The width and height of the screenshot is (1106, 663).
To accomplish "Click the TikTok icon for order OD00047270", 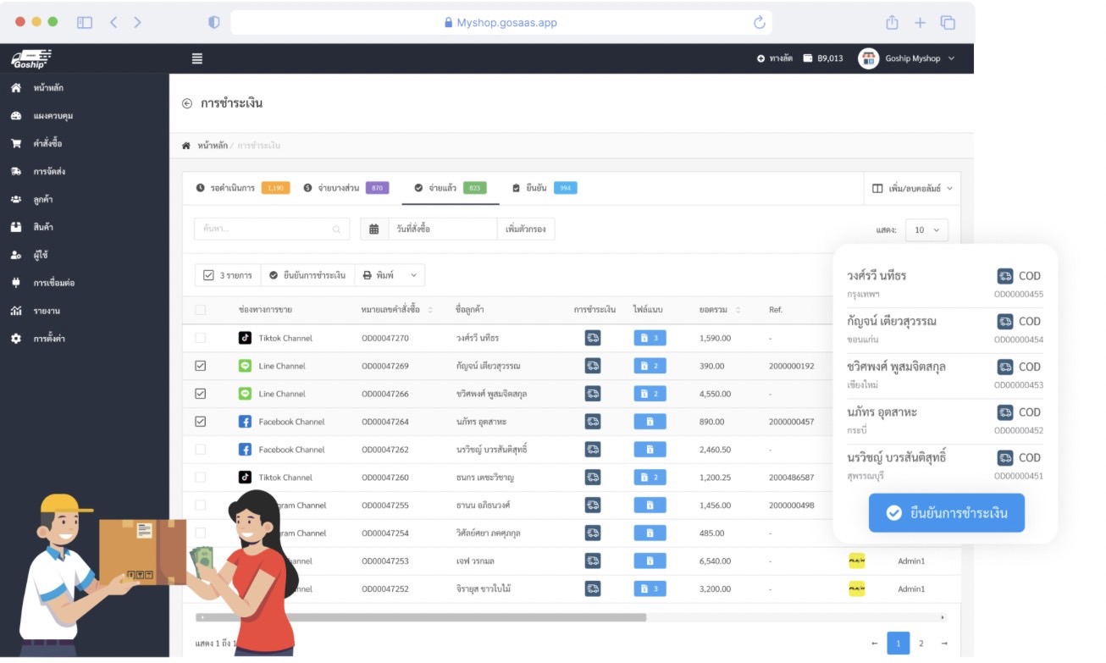I will (245, 338).
